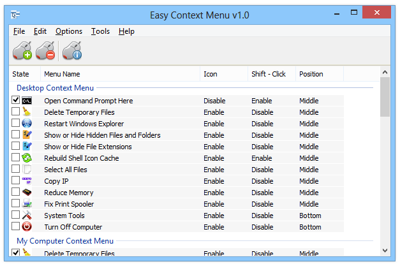Click the vertical scrollbar thumb
400x271 pixels.
click(x=385, y=97)
